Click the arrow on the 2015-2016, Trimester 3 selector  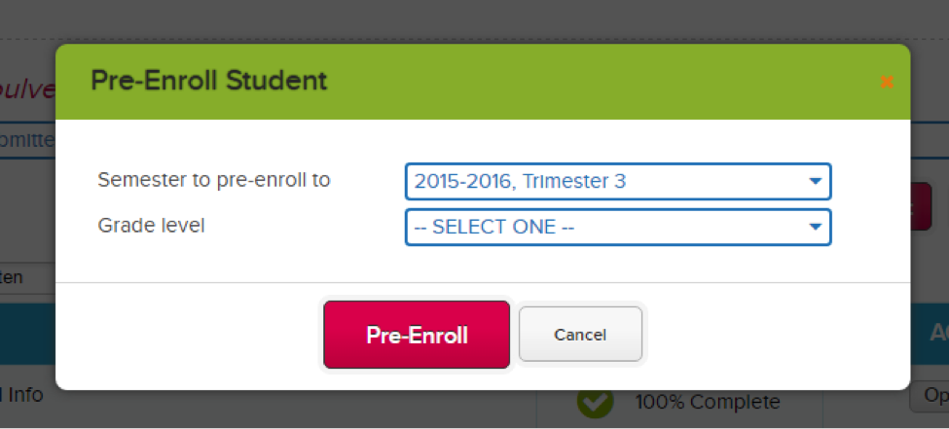coord(816,181)
